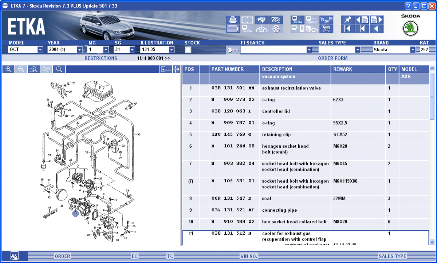437x263 pixels.
Task: Click EC in the status bar
Action: [x=135, y=256]
